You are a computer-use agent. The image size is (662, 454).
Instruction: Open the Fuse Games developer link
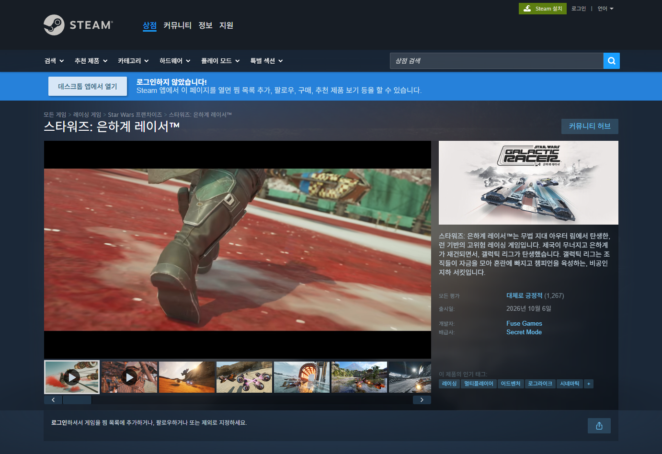(x=524, y=323)
